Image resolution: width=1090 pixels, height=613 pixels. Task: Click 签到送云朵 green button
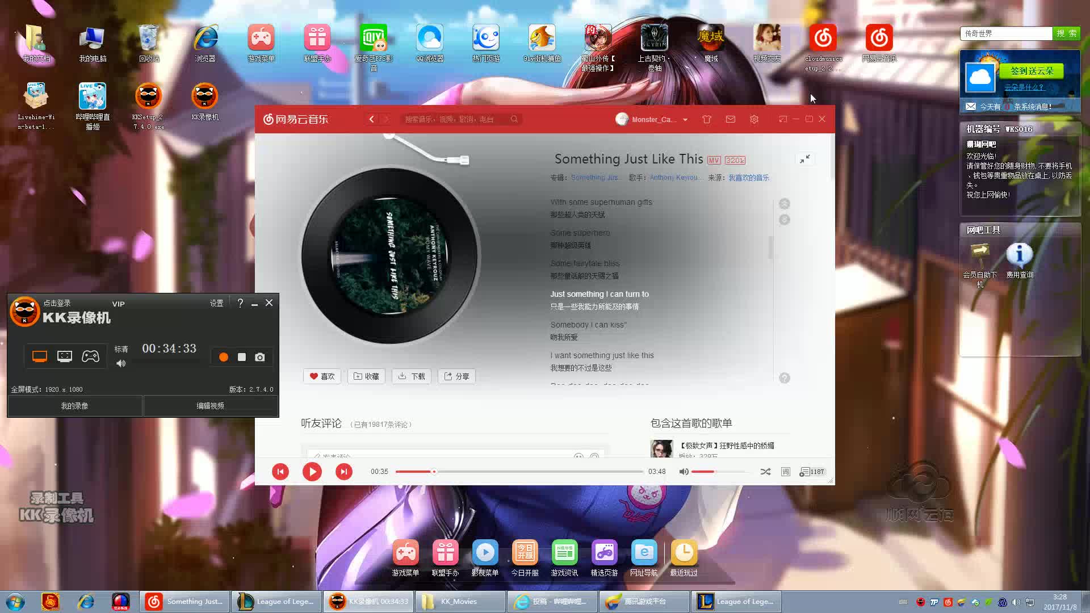(1032, 71)
